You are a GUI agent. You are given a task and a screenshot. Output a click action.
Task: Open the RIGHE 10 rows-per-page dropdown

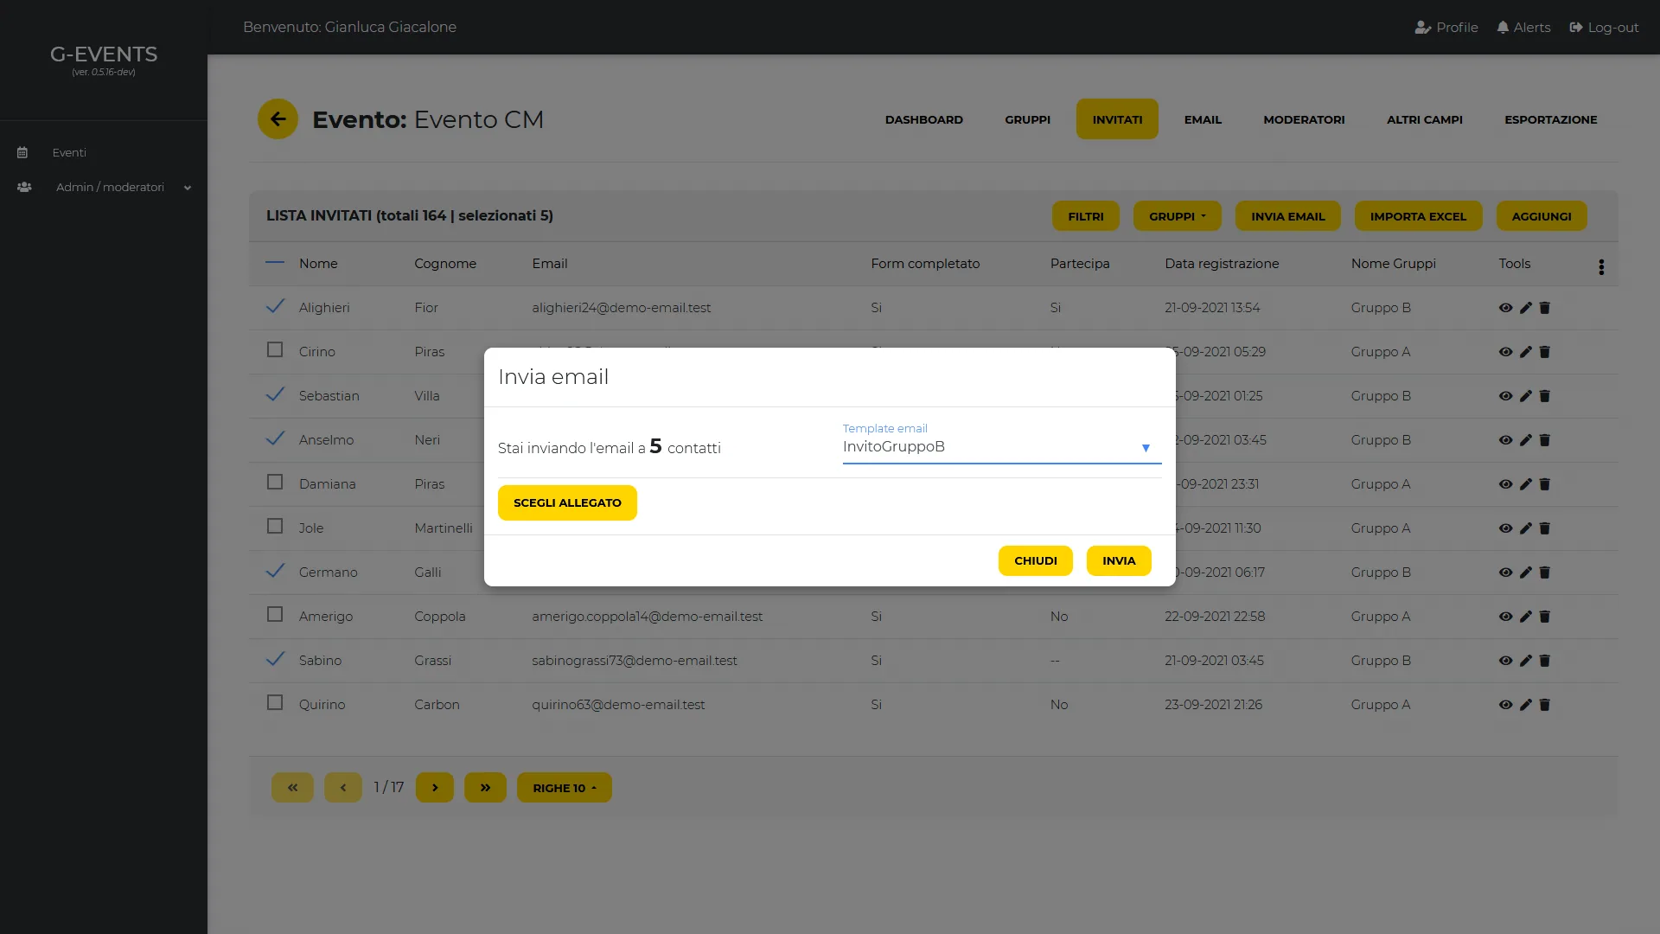(564, 788)
